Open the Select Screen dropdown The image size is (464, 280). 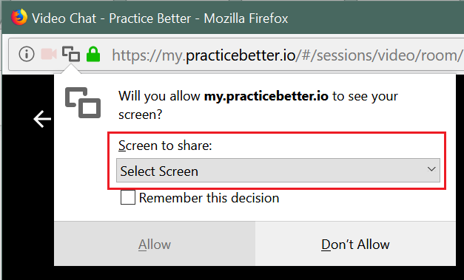coord(278,171)
